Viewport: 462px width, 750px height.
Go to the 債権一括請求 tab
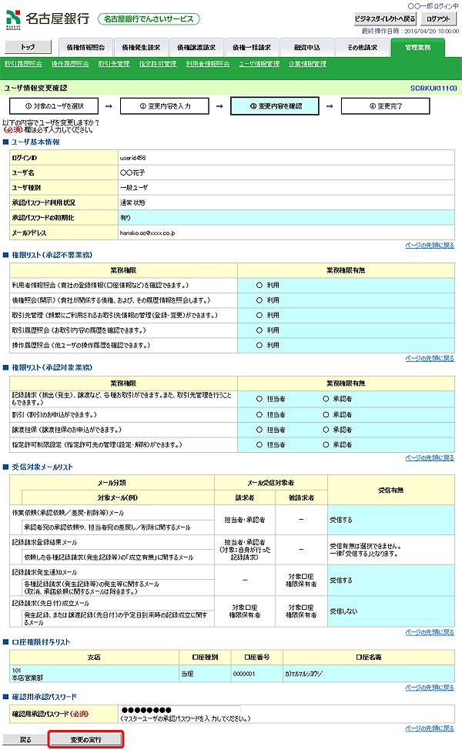[252, 47]
